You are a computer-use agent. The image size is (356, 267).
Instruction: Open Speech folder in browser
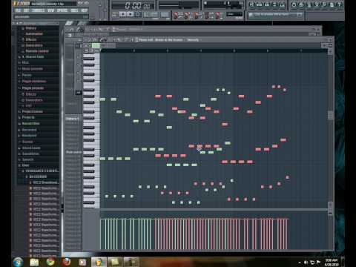tap(27, 159)
